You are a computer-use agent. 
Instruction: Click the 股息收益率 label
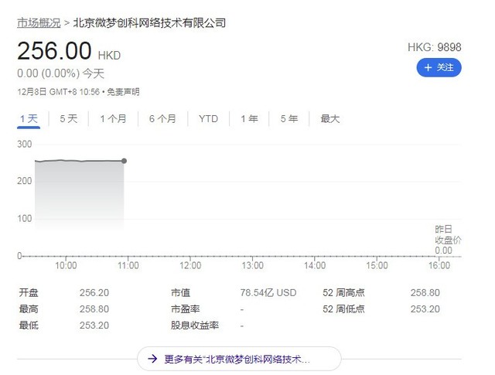[195, 325]
